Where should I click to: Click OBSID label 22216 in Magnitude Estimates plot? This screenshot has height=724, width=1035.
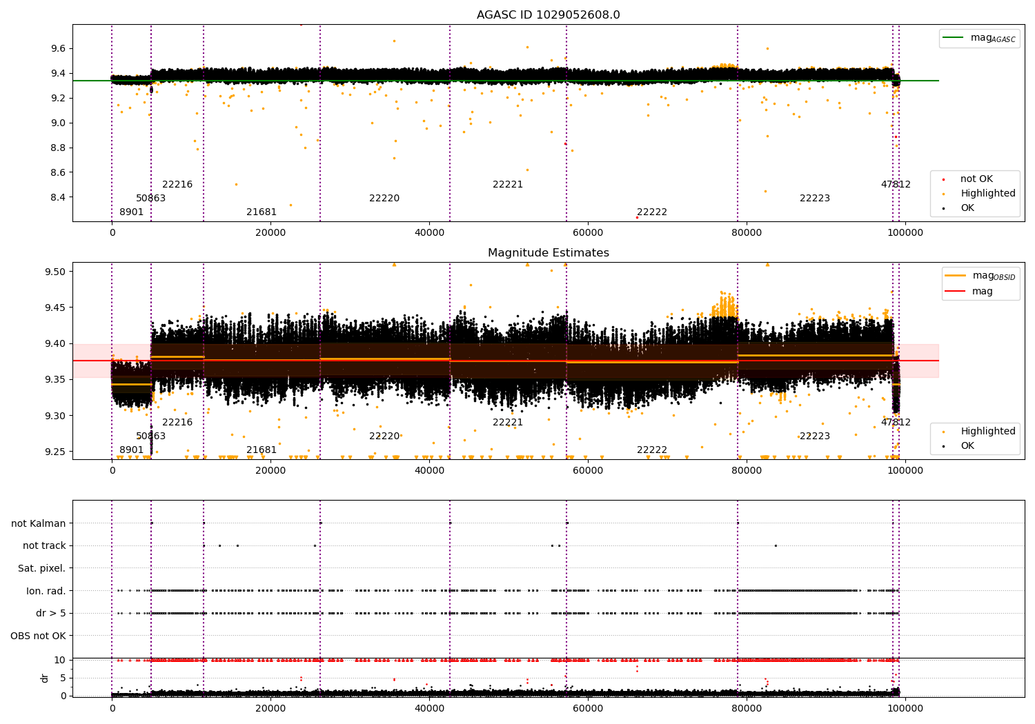(177, 423)
